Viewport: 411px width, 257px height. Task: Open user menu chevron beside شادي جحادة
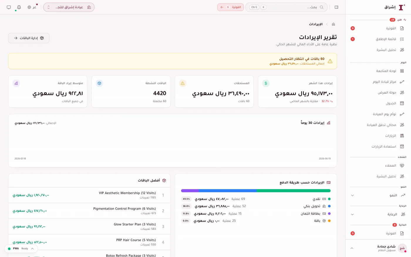point(352,248)
